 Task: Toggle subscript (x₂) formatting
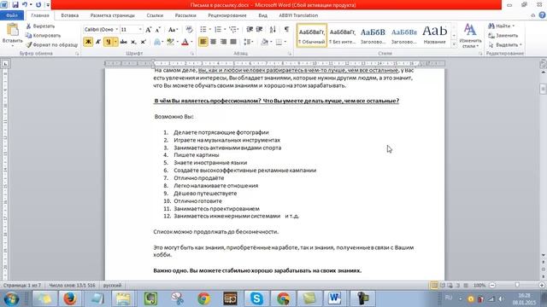click(x=133, y=42)
